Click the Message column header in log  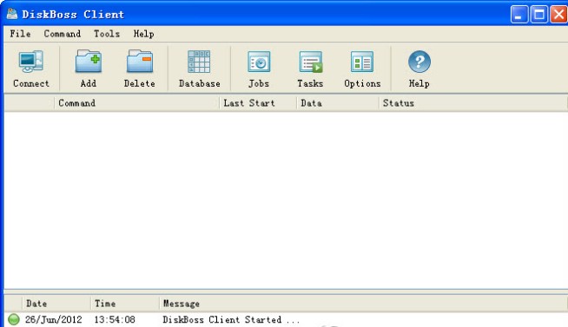[x=363, y=304]
